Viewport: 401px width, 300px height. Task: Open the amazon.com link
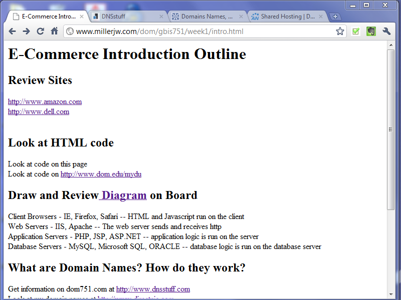pos(45,101)
